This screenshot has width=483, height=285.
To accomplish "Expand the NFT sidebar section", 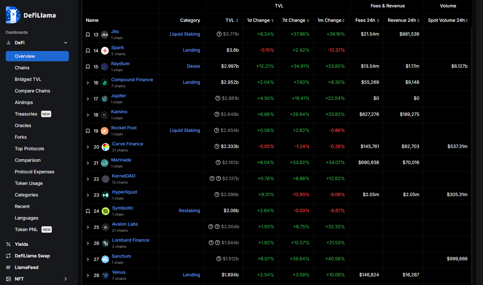I will coord(66,279).
